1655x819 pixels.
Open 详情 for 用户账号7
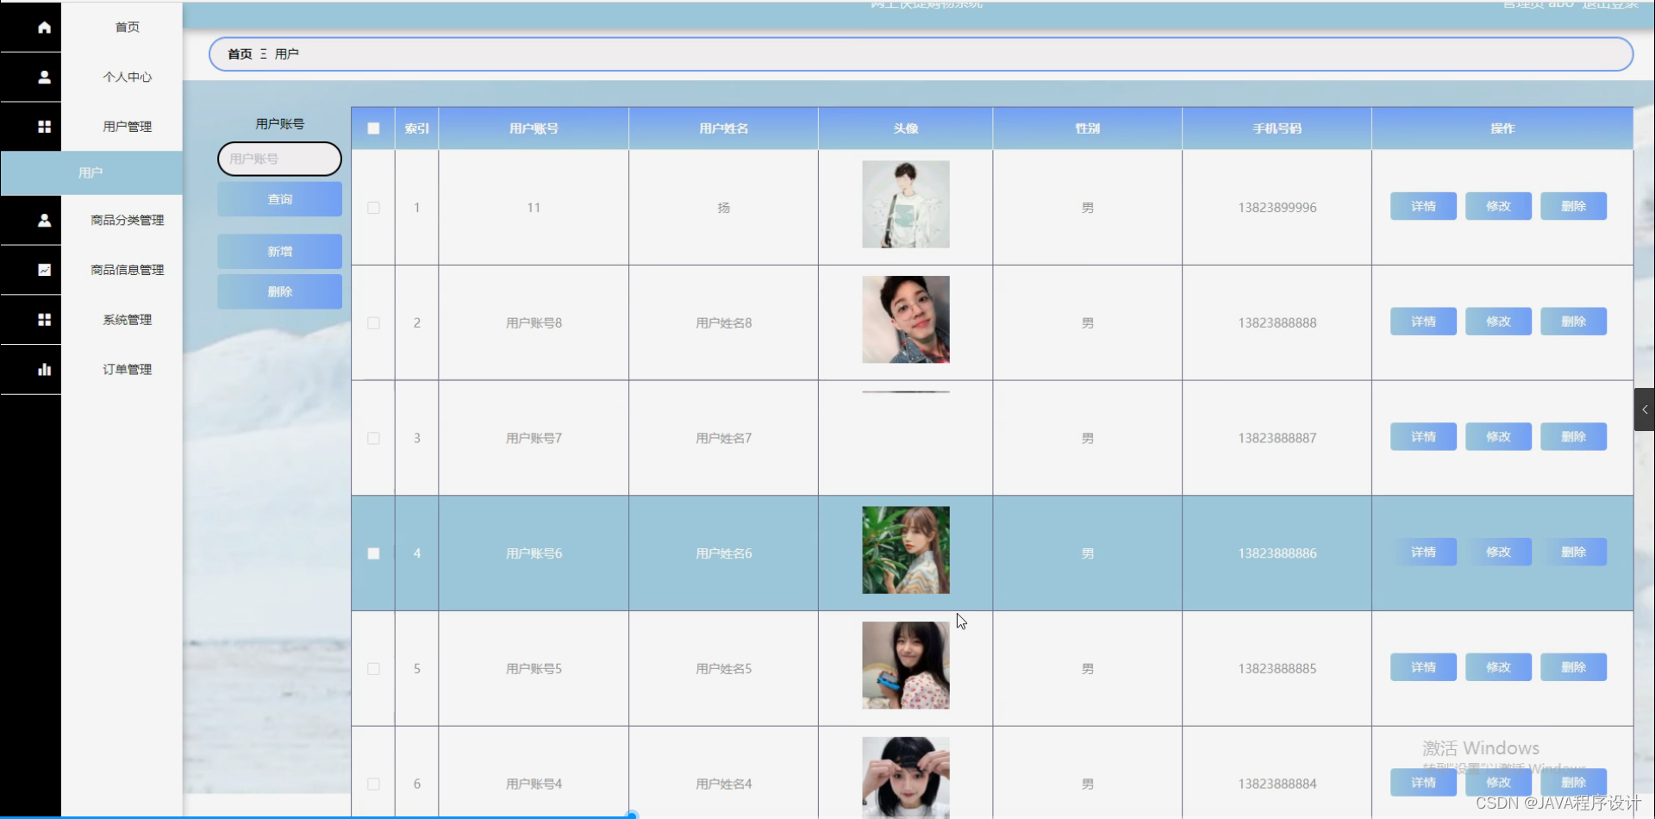point(1423,437)
